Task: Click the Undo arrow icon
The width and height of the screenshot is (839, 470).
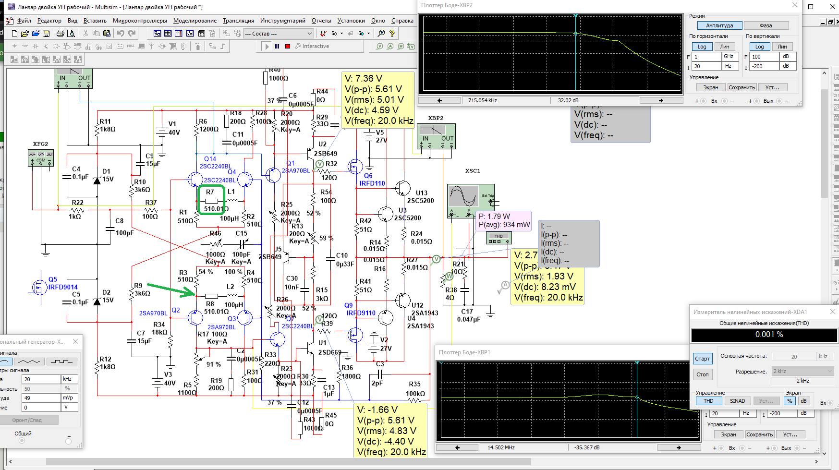Action: pos(121,34)
